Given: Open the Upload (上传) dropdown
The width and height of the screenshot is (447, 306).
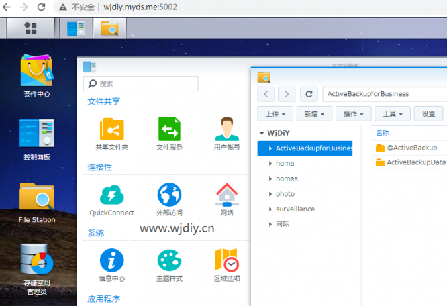Looking at the screenshot, I should (x=276, y=114).
